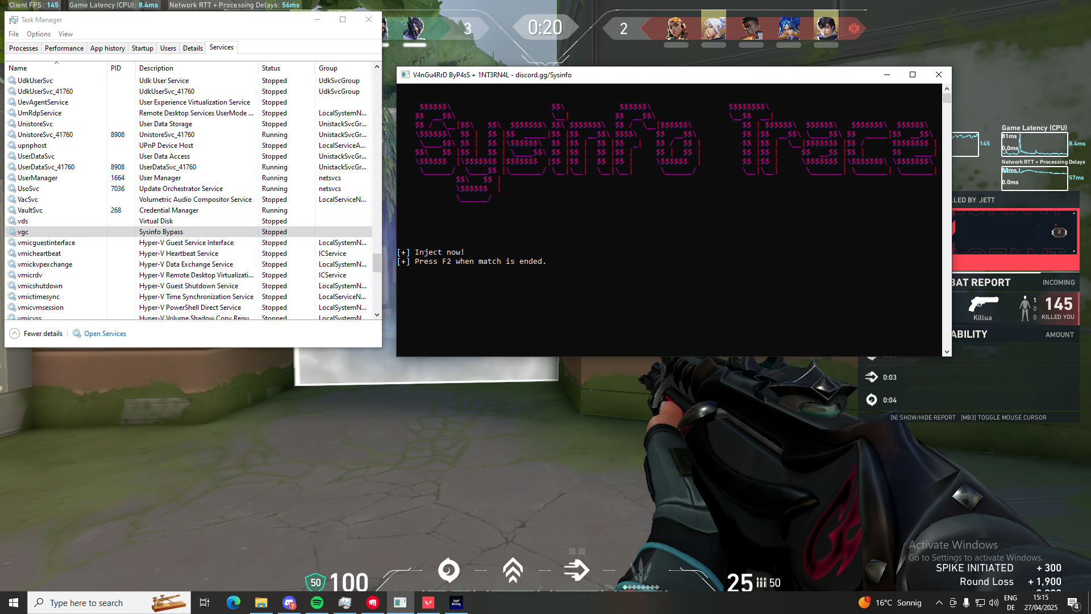Open the Details tab
The height and width of the screenshot is (614, 1091).
click(x=193, y=48)
